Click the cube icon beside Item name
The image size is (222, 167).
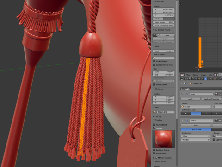tap(154, 112)
